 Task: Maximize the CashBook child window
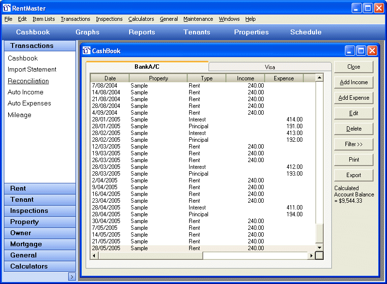pyautogui.click(x=361, y=51)
